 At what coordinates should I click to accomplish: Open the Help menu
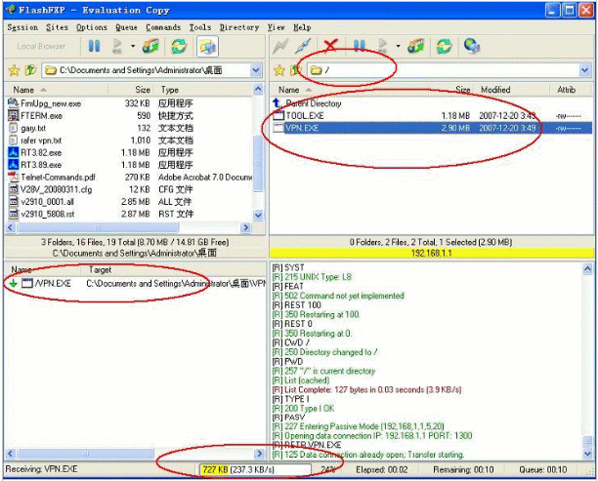tap(302, 27)
